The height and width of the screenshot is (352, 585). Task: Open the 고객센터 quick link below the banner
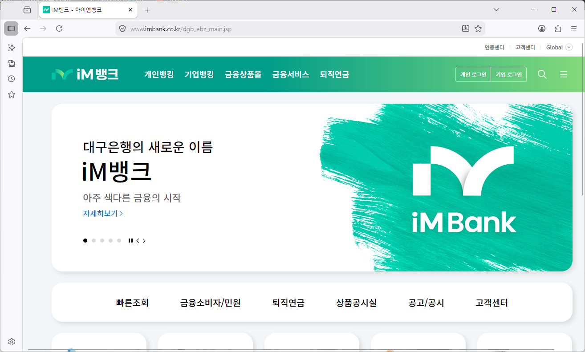(x=492, y=303)
